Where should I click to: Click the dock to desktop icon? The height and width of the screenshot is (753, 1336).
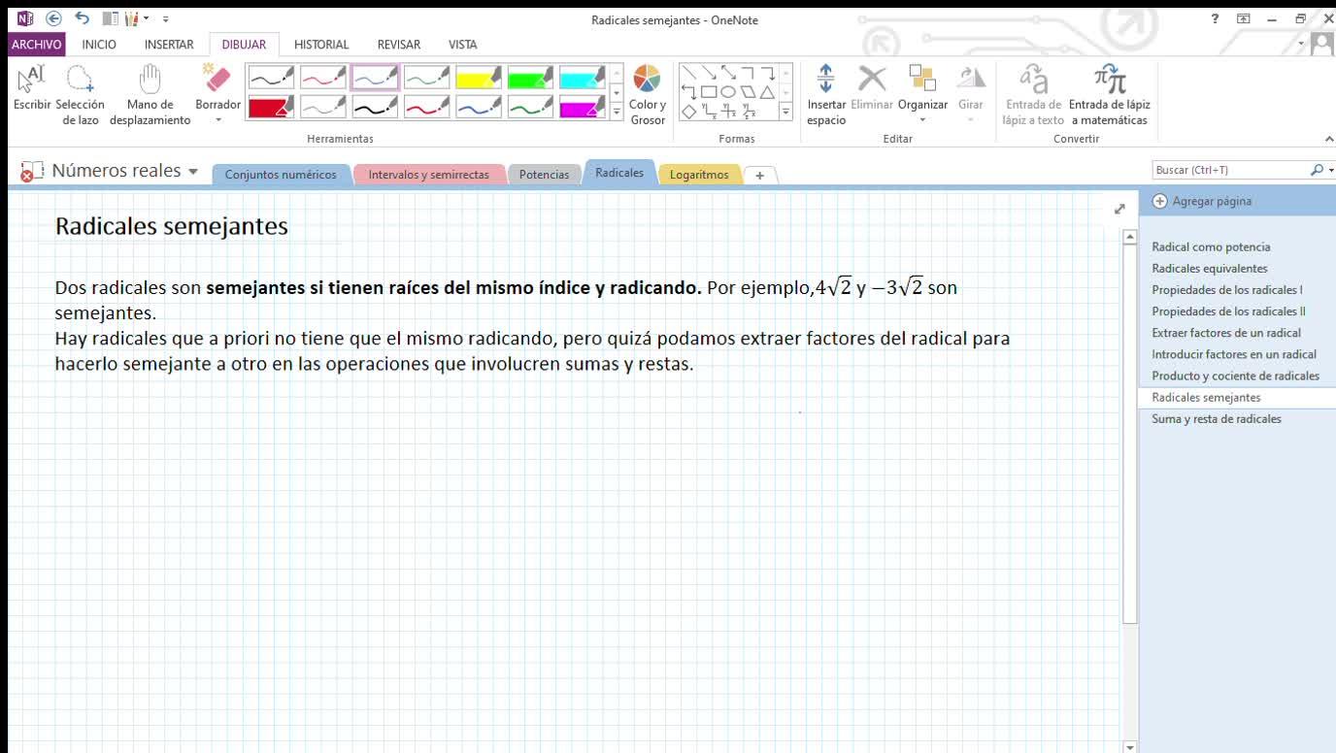click(x=110, y=18)
